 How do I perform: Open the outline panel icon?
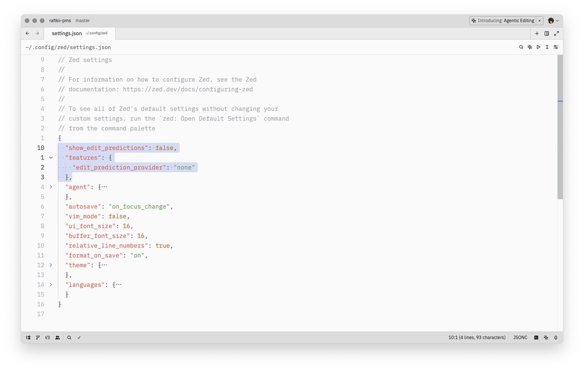(47, 337)
